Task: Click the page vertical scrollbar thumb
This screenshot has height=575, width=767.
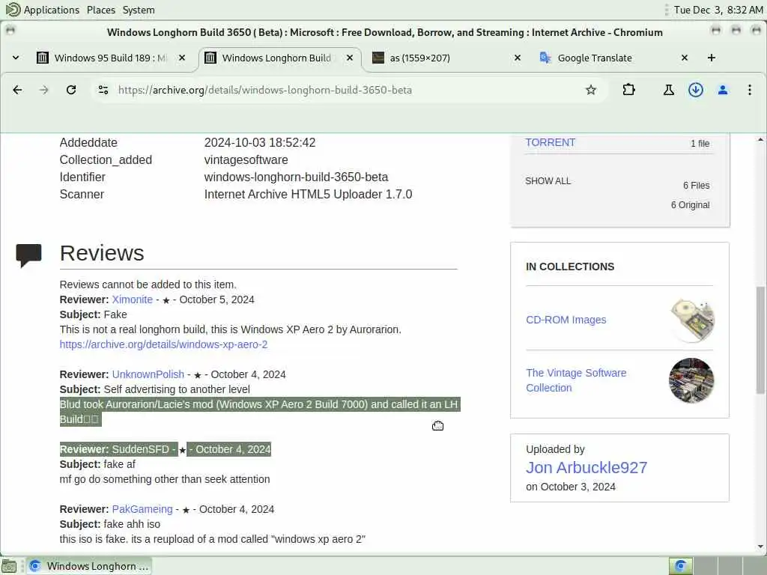Action: [760, 340]
